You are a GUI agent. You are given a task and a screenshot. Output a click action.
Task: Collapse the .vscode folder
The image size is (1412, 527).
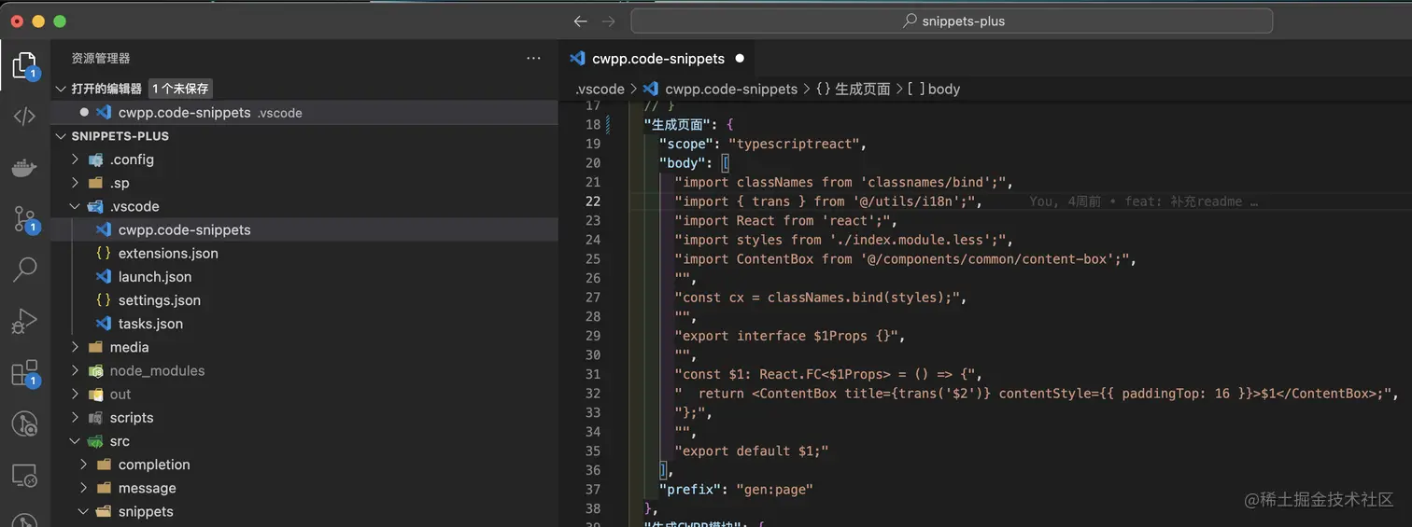(x=76, y=206)
